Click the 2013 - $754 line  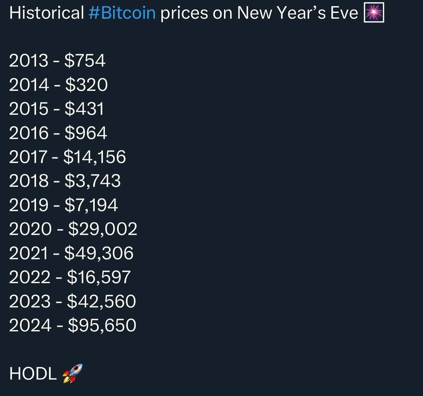click(57, 60)
